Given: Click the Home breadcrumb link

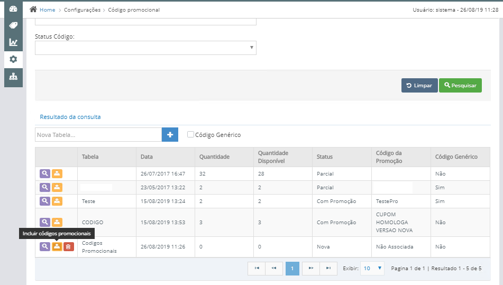Looking at the screenshot, I should (x=48, y=10).
